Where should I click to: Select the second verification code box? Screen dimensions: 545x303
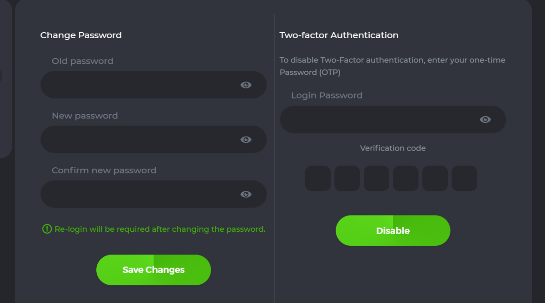(347, 178)
